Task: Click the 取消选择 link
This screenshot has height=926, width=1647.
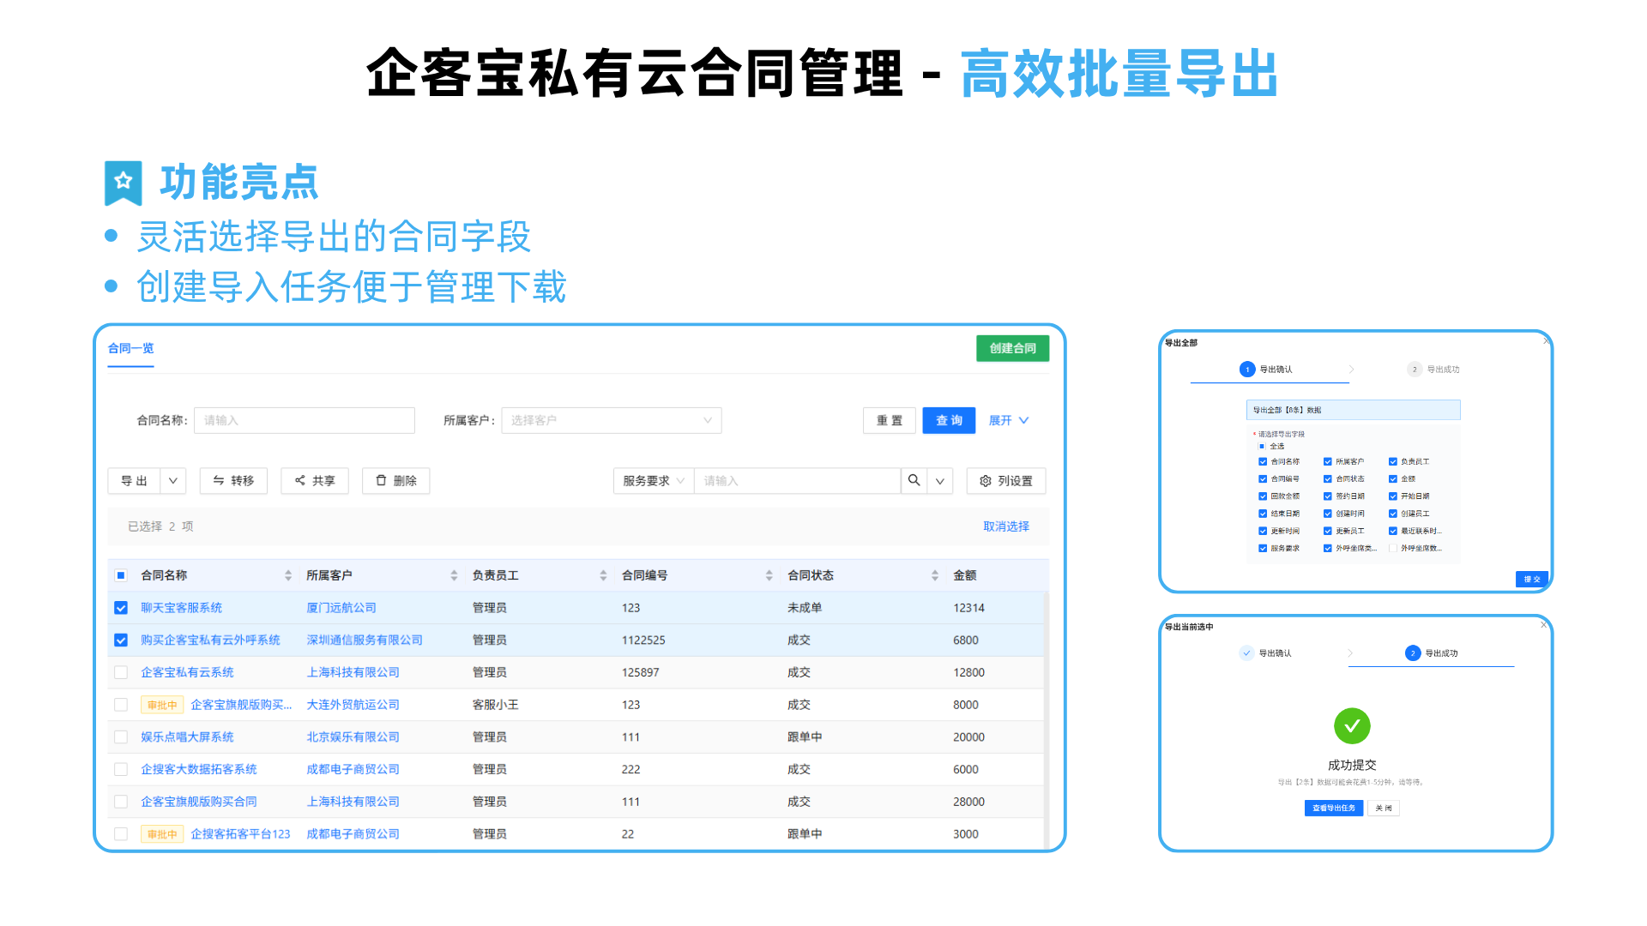Action: coord(1005,526)
